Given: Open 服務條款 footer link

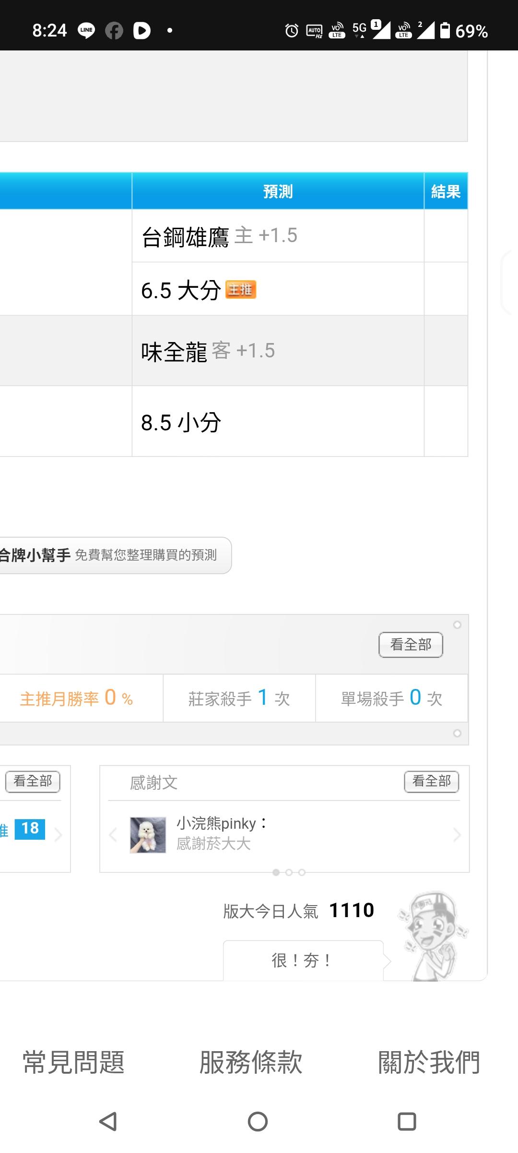Looking at the screenshot, I should coord(251,1062).
